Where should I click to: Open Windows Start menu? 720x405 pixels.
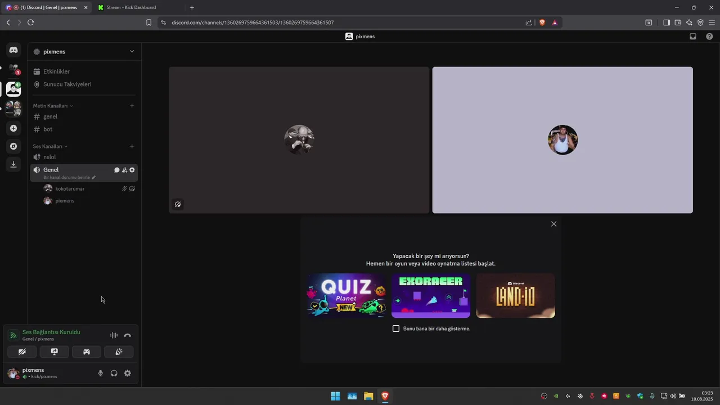point(335,396)
